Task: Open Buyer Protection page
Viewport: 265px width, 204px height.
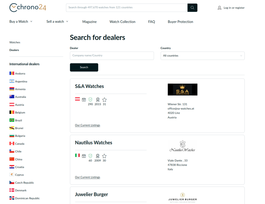Action: point(180,22)
